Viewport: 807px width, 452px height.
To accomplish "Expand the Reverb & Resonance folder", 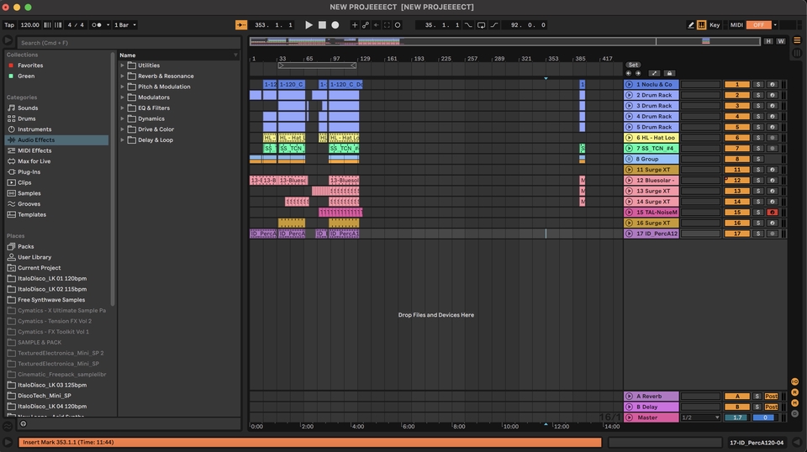I will pos(123,76).
